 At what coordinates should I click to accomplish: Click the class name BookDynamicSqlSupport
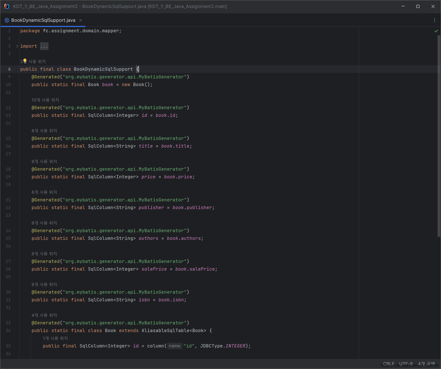[x=103, y=69]
